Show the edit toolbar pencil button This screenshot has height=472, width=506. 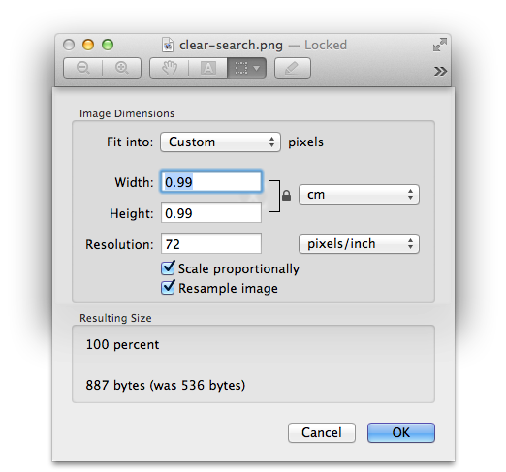pyautogui.click(x=293, y=68)
